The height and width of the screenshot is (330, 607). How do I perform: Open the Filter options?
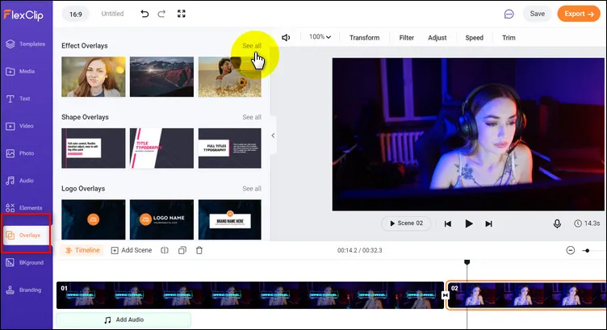click(407, 38)
